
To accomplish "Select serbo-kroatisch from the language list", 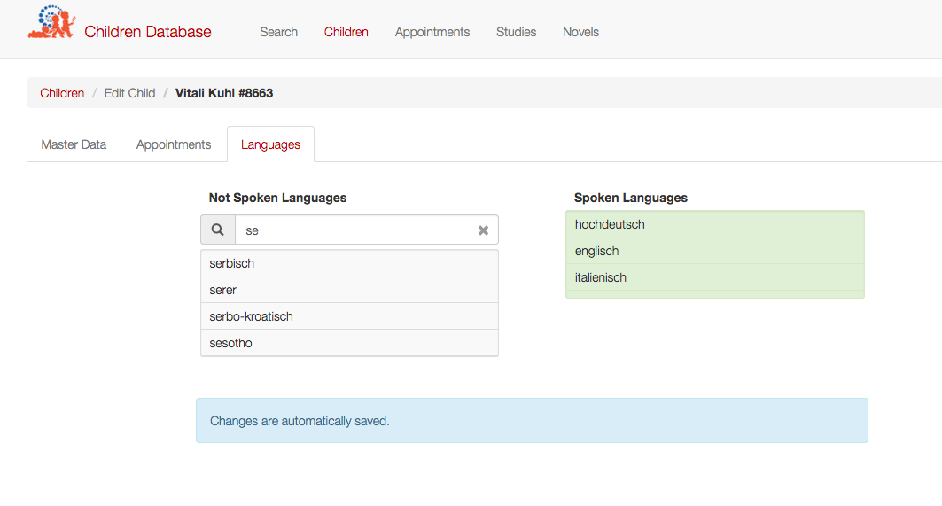I will click(350, 316).
